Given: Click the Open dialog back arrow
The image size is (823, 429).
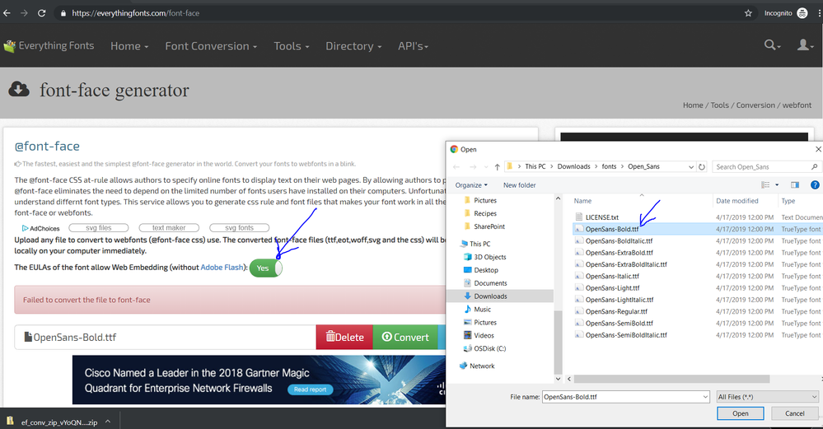Looking at the screenshot, I should pyautogui.click(x=456, y=167).
